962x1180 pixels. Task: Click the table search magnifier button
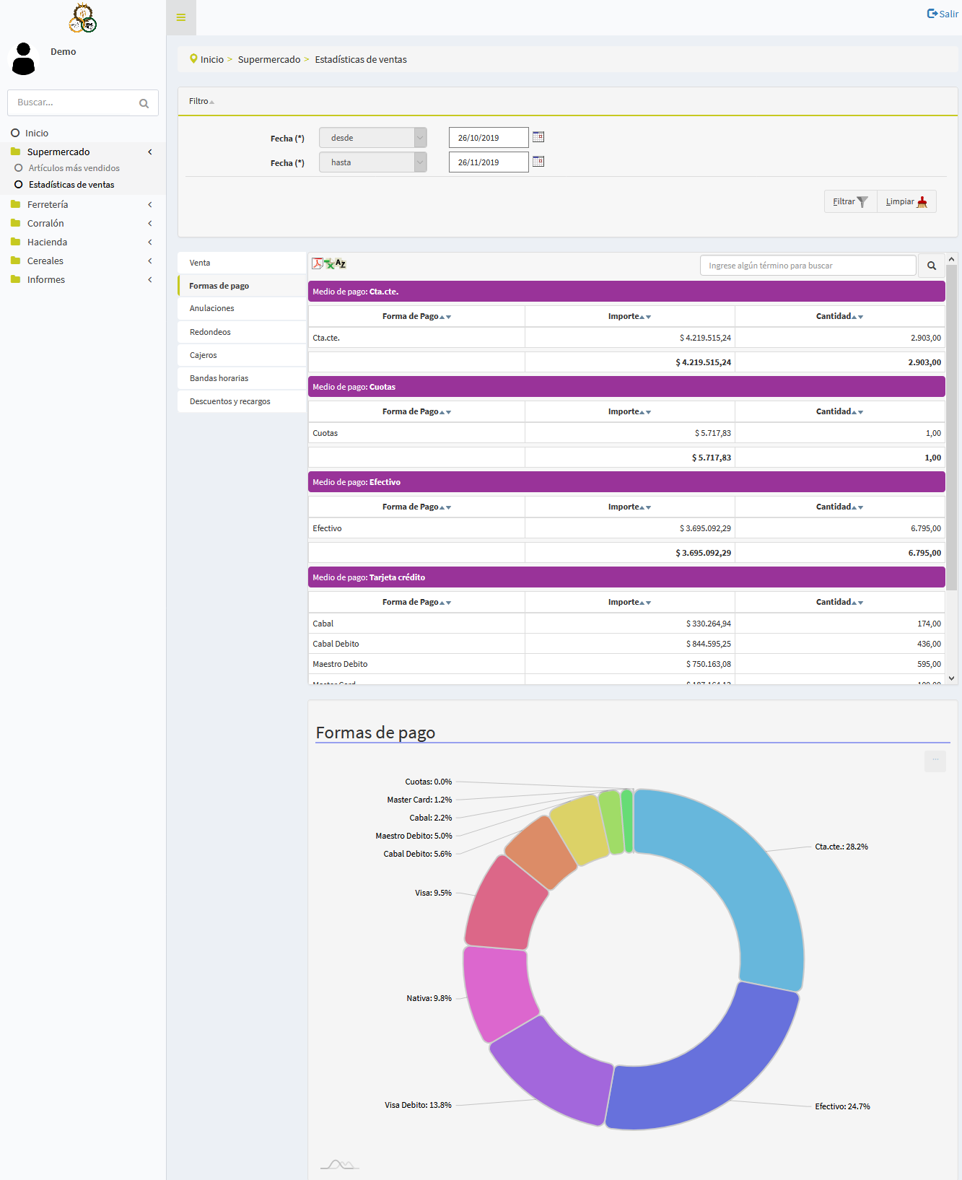click(932, 266)
